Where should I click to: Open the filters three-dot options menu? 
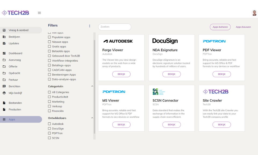90,26
